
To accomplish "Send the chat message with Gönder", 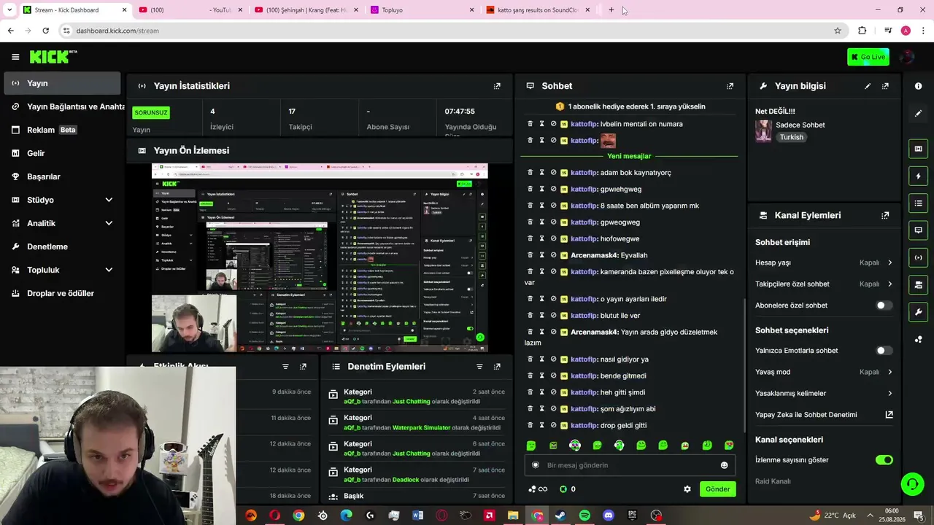I will click(x=717, y=489).
